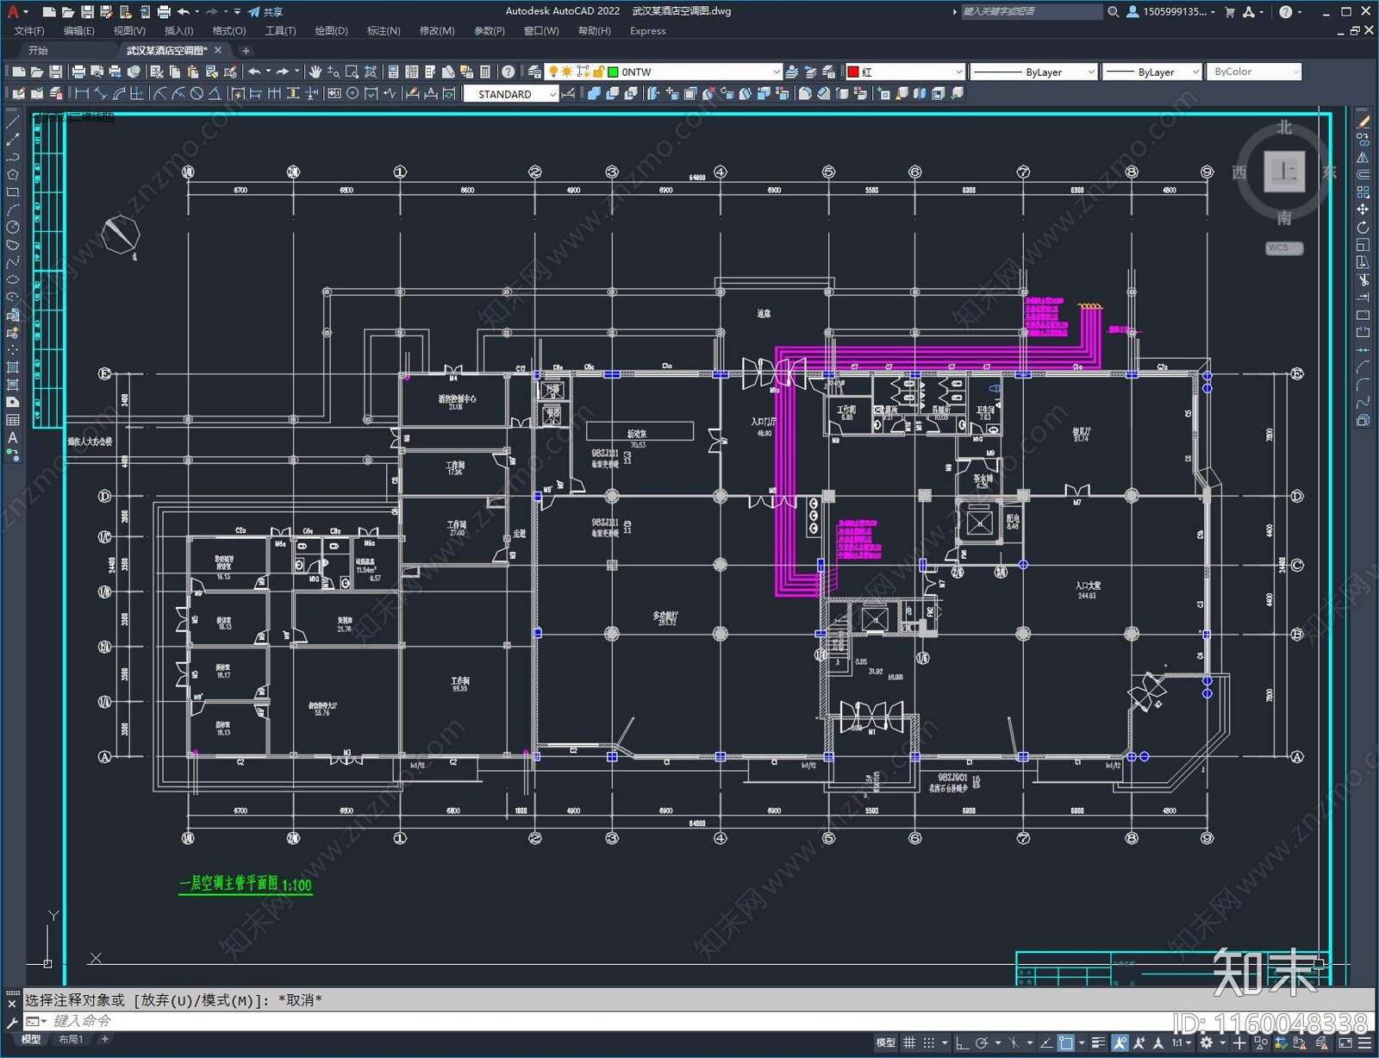Toggle object snap in status bar

[1066, 1042]
